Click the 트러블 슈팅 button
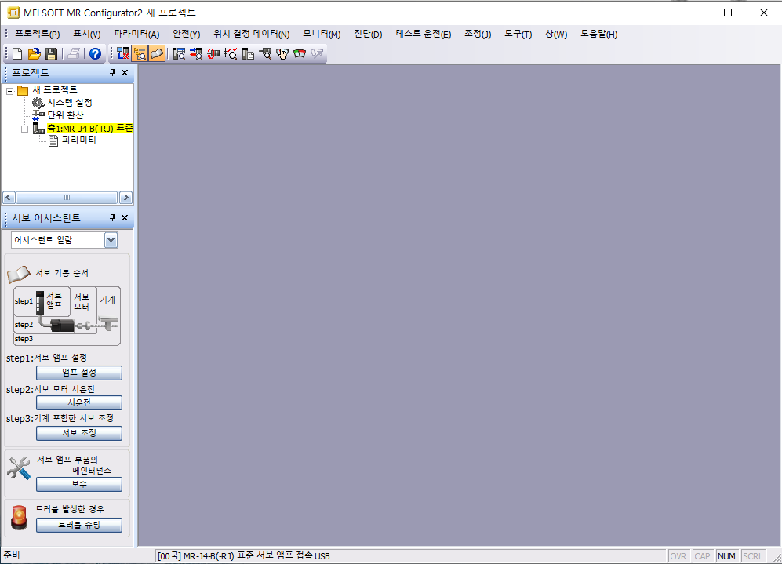The width and height of the screenshot is (782, 564). point(78,525)
